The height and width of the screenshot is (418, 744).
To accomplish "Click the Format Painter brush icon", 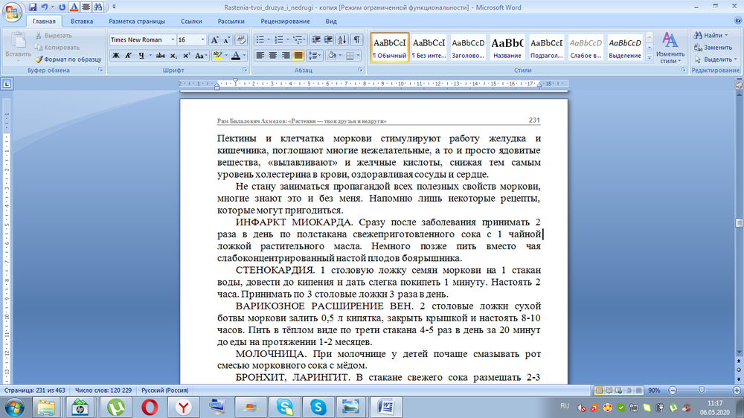I will tap(39, 59).
